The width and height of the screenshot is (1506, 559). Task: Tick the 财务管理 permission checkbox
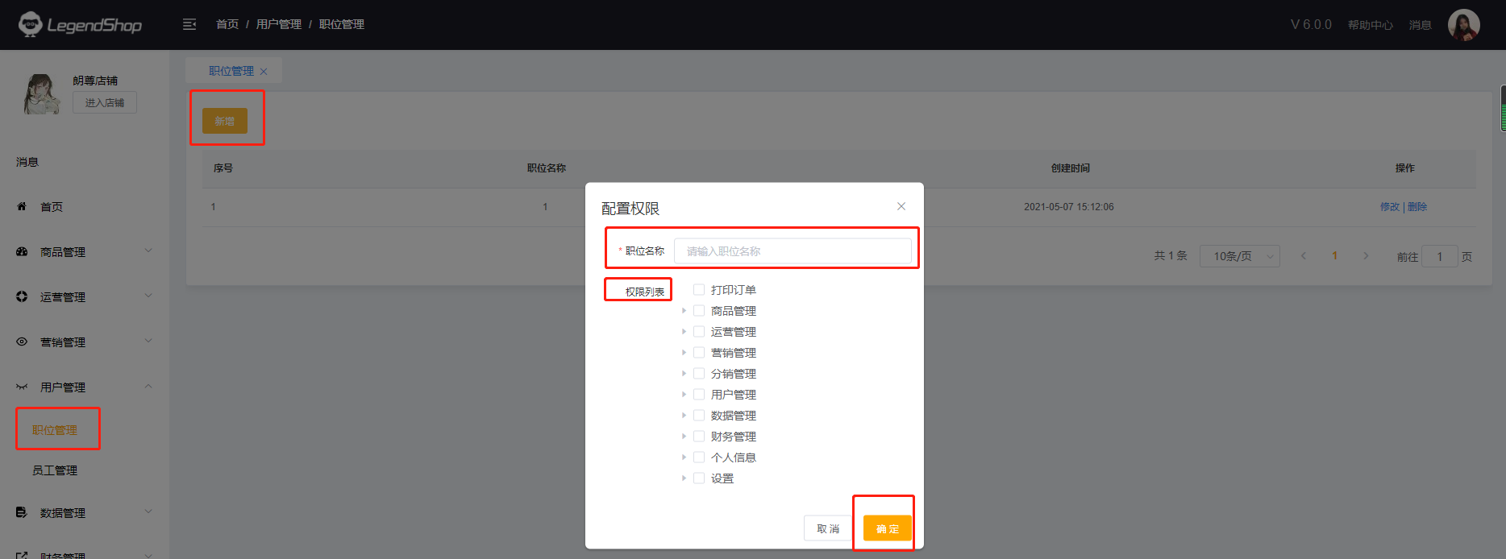(699, 437)
